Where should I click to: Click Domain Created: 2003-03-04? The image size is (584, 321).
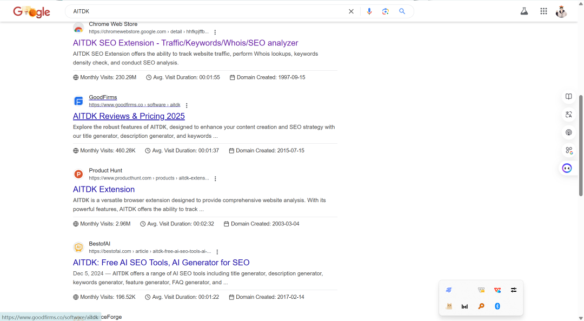tap(262, 224)
